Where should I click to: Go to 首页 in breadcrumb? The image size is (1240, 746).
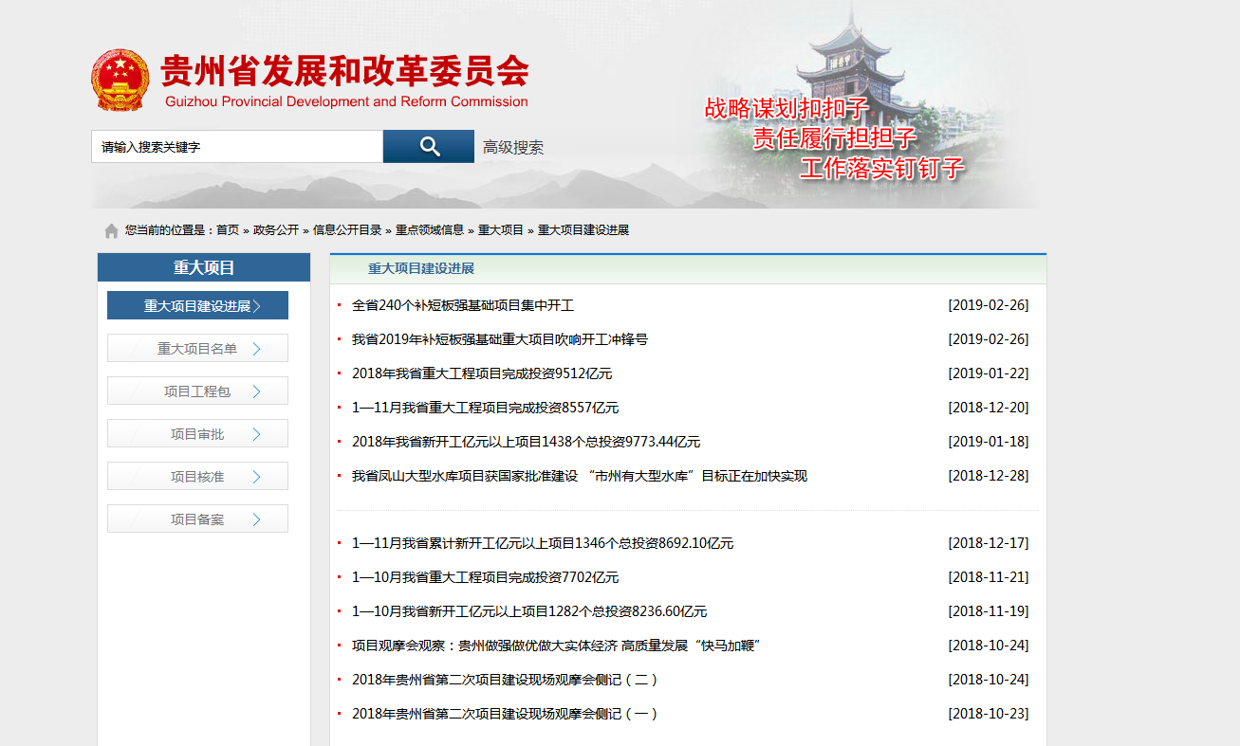[228, 230]
